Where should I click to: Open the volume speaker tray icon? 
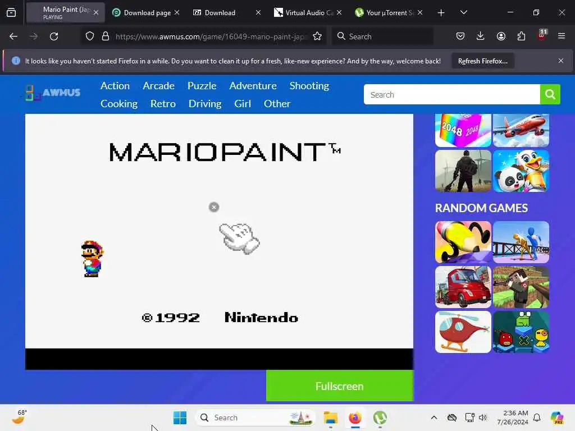pyautogui.click(x=483, y=418)
